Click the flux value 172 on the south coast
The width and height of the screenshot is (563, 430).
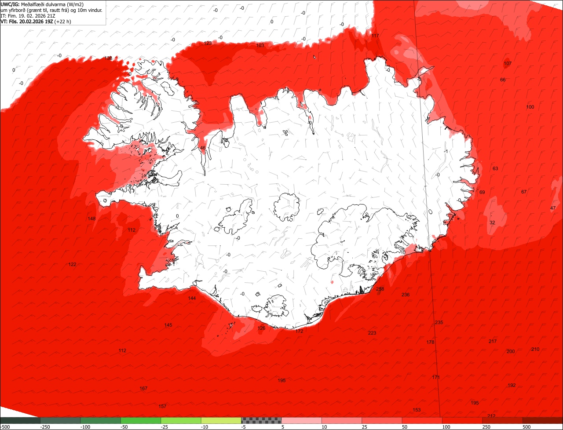[299, 331]
